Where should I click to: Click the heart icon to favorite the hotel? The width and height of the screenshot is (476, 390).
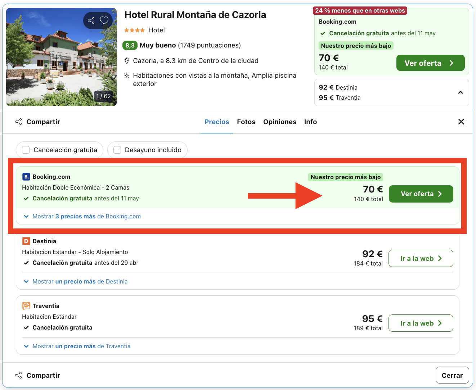coord(104,21)
